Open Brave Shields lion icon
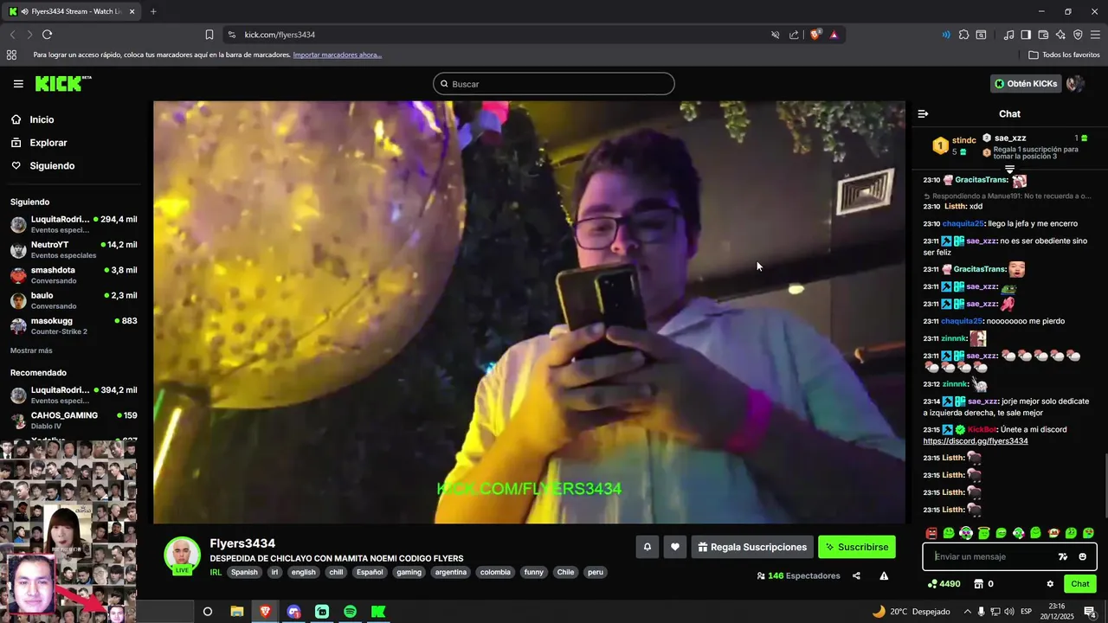This screenshot has height=623, width=1108. click(815, 35)
